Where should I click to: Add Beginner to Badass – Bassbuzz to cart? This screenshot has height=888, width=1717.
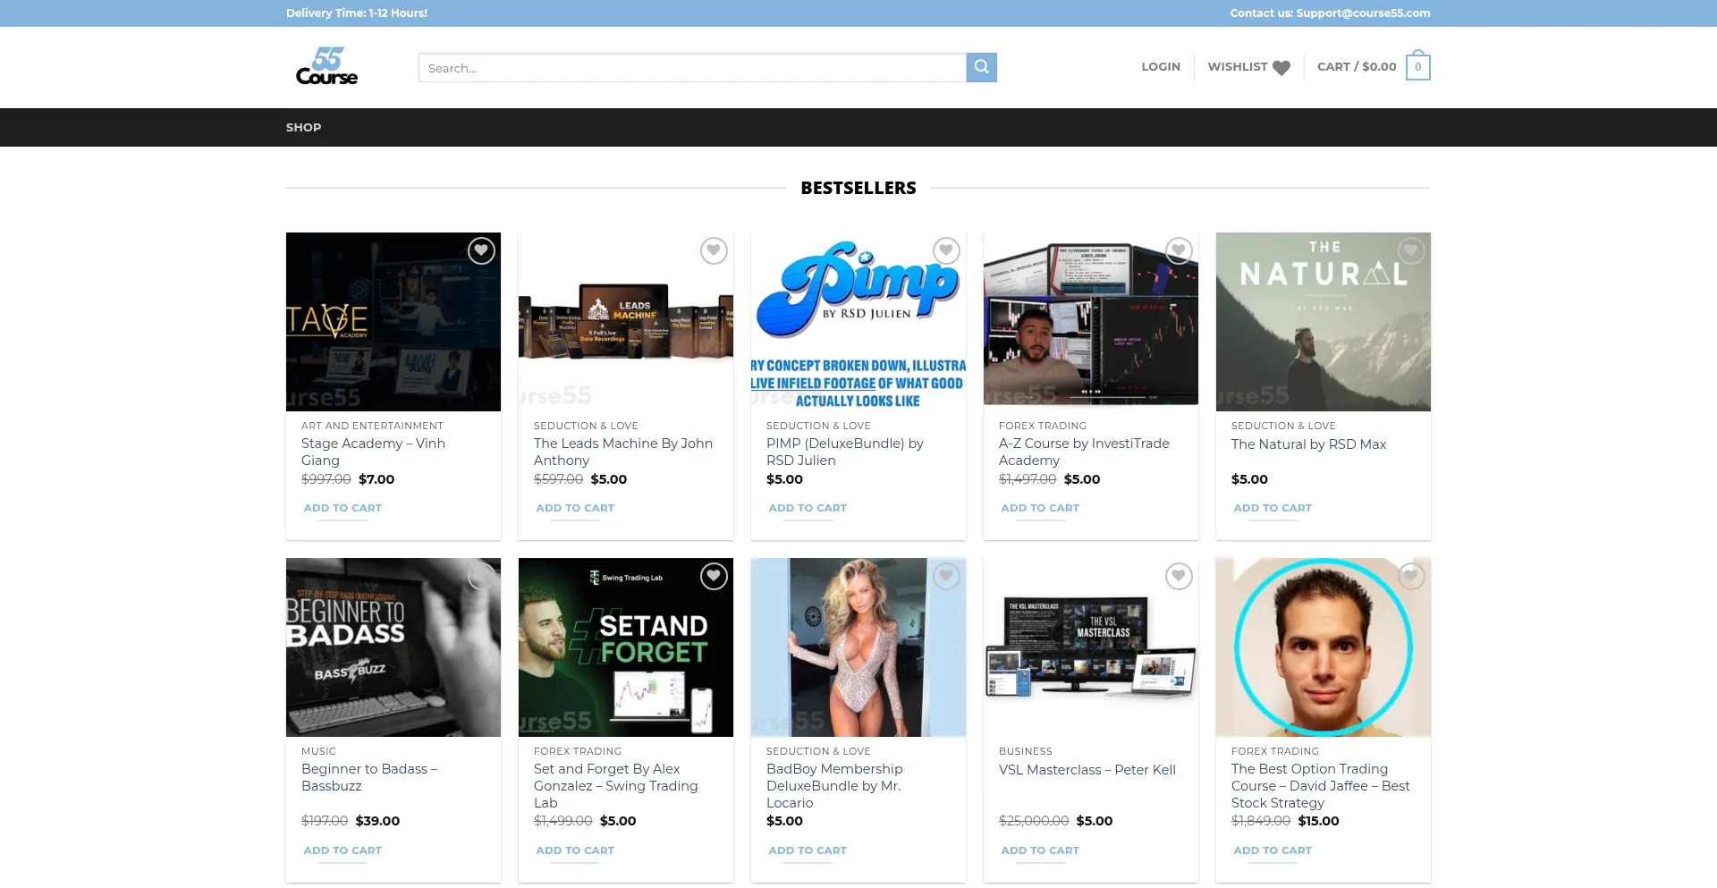click(343, 850)
